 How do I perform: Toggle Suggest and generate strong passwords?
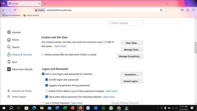coord(46,85)
